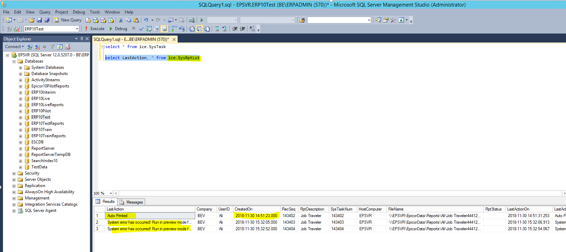Expand the ERP10Live database node
The image size is (566, 252).
[x=20, y=99]
